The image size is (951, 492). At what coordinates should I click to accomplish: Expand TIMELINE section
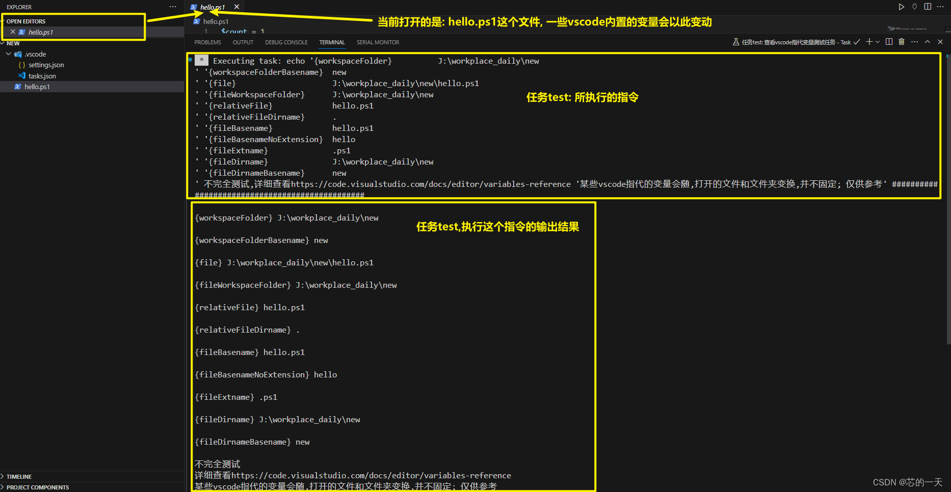tap(19, 477)
